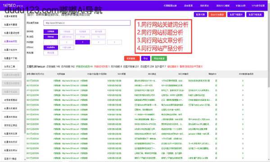Click the highlighted depth option 3
This screenshot has width=270, height=162.
(x=82, y=42)
